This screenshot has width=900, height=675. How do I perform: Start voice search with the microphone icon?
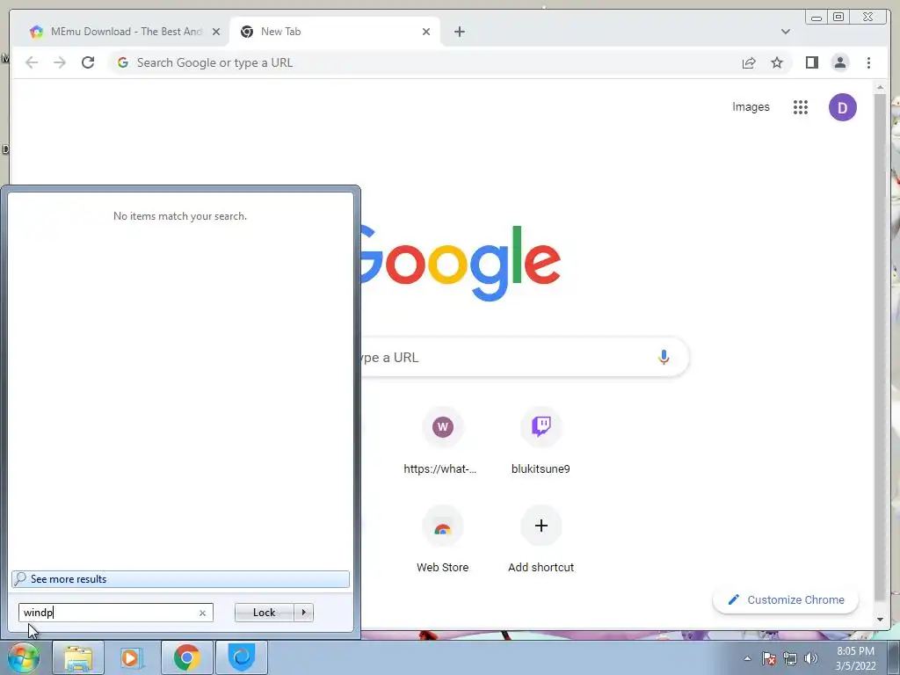coord(664,357)
